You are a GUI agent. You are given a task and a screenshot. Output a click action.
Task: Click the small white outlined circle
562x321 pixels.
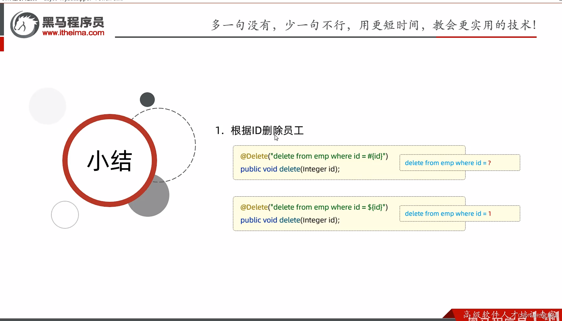coord(65,215)
